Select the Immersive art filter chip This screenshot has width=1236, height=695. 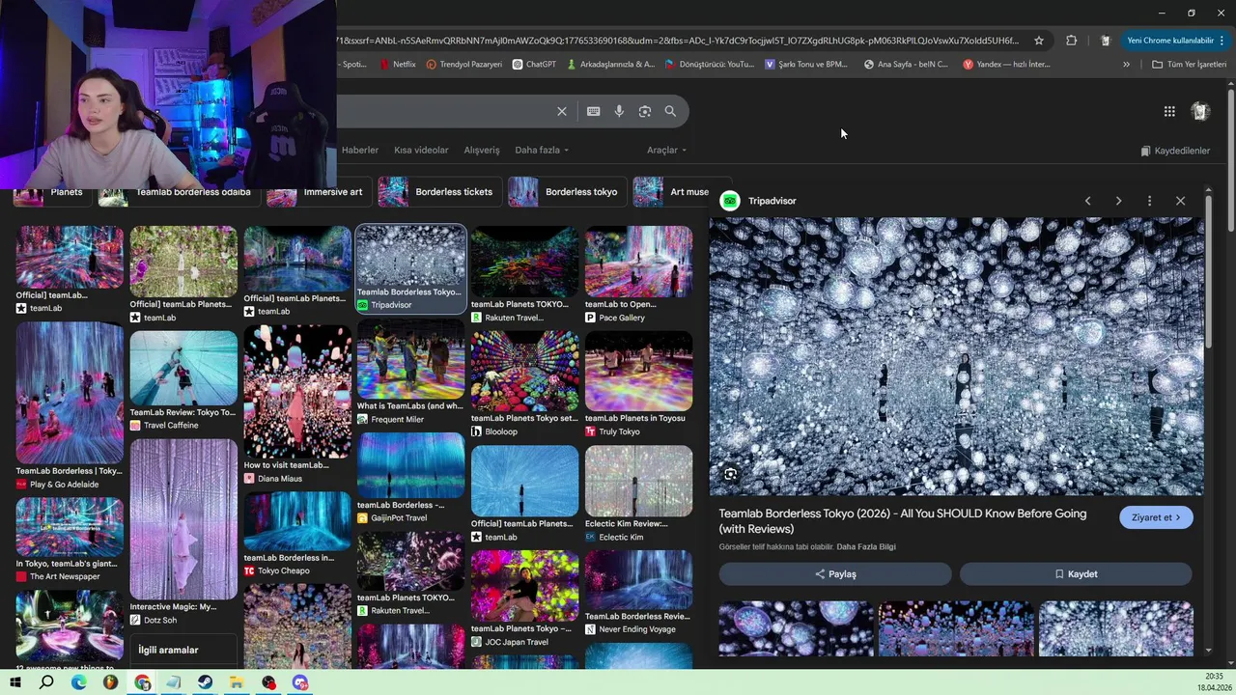pos(318,192)
